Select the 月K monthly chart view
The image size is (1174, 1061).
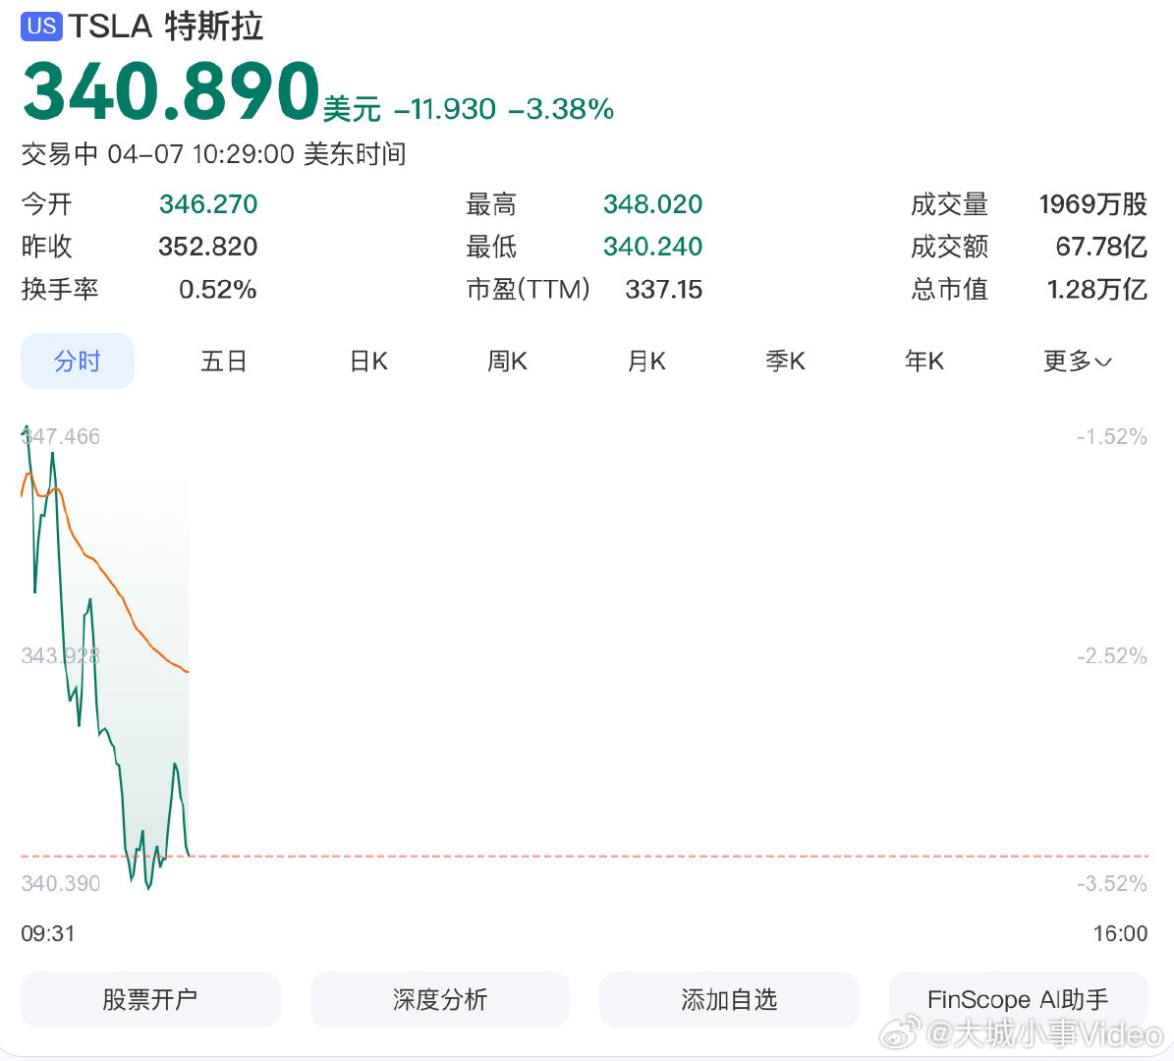645,361
